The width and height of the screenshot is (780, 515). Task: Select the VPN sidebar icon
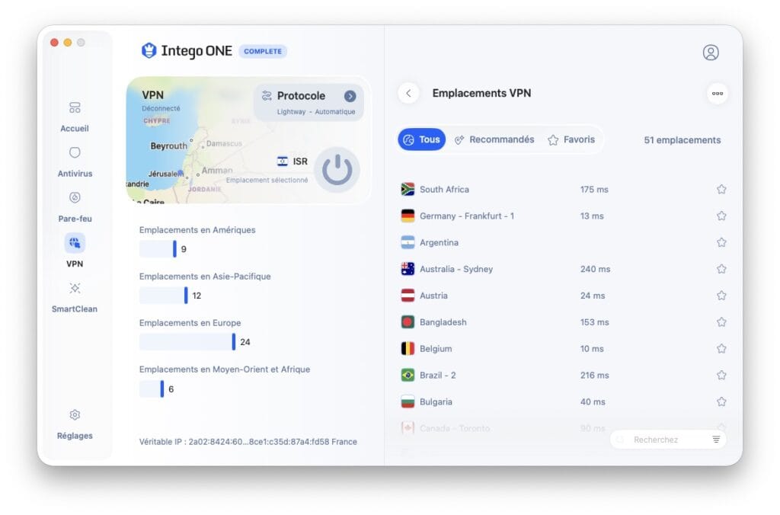(x=75, y=243)
